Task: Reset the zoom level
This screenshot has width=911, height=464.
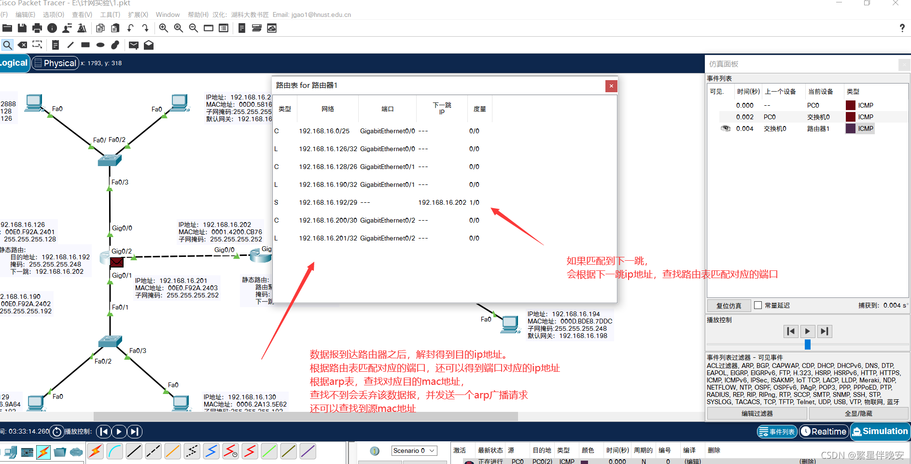Action: tap(179, 28)
